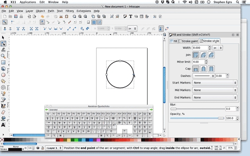Select the Zoom magnifier tool
This screenshot has height=156, width=250.
tap(3, 56)
